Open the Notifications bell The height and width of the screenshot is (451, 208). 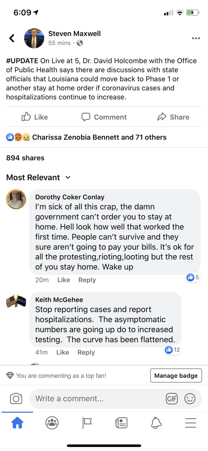click(156, 423)
